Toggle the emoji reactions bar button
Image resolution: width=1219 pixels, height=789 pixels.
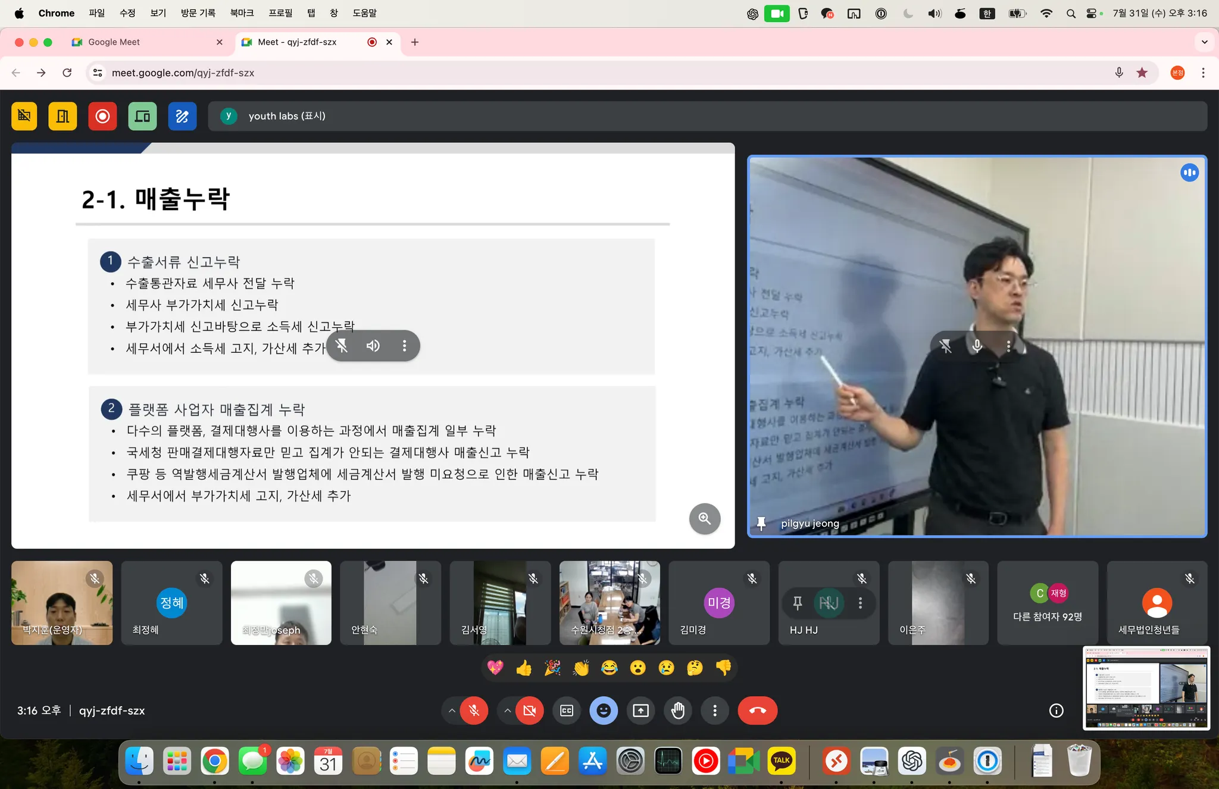[604, 710]
